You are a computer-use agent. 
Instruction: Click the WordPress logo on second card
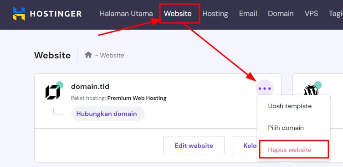click(x=311, y=90)
